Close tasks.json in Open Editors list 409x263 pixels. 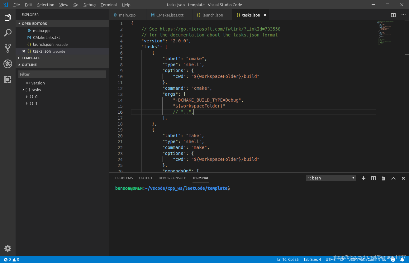[x=24, y=51]
